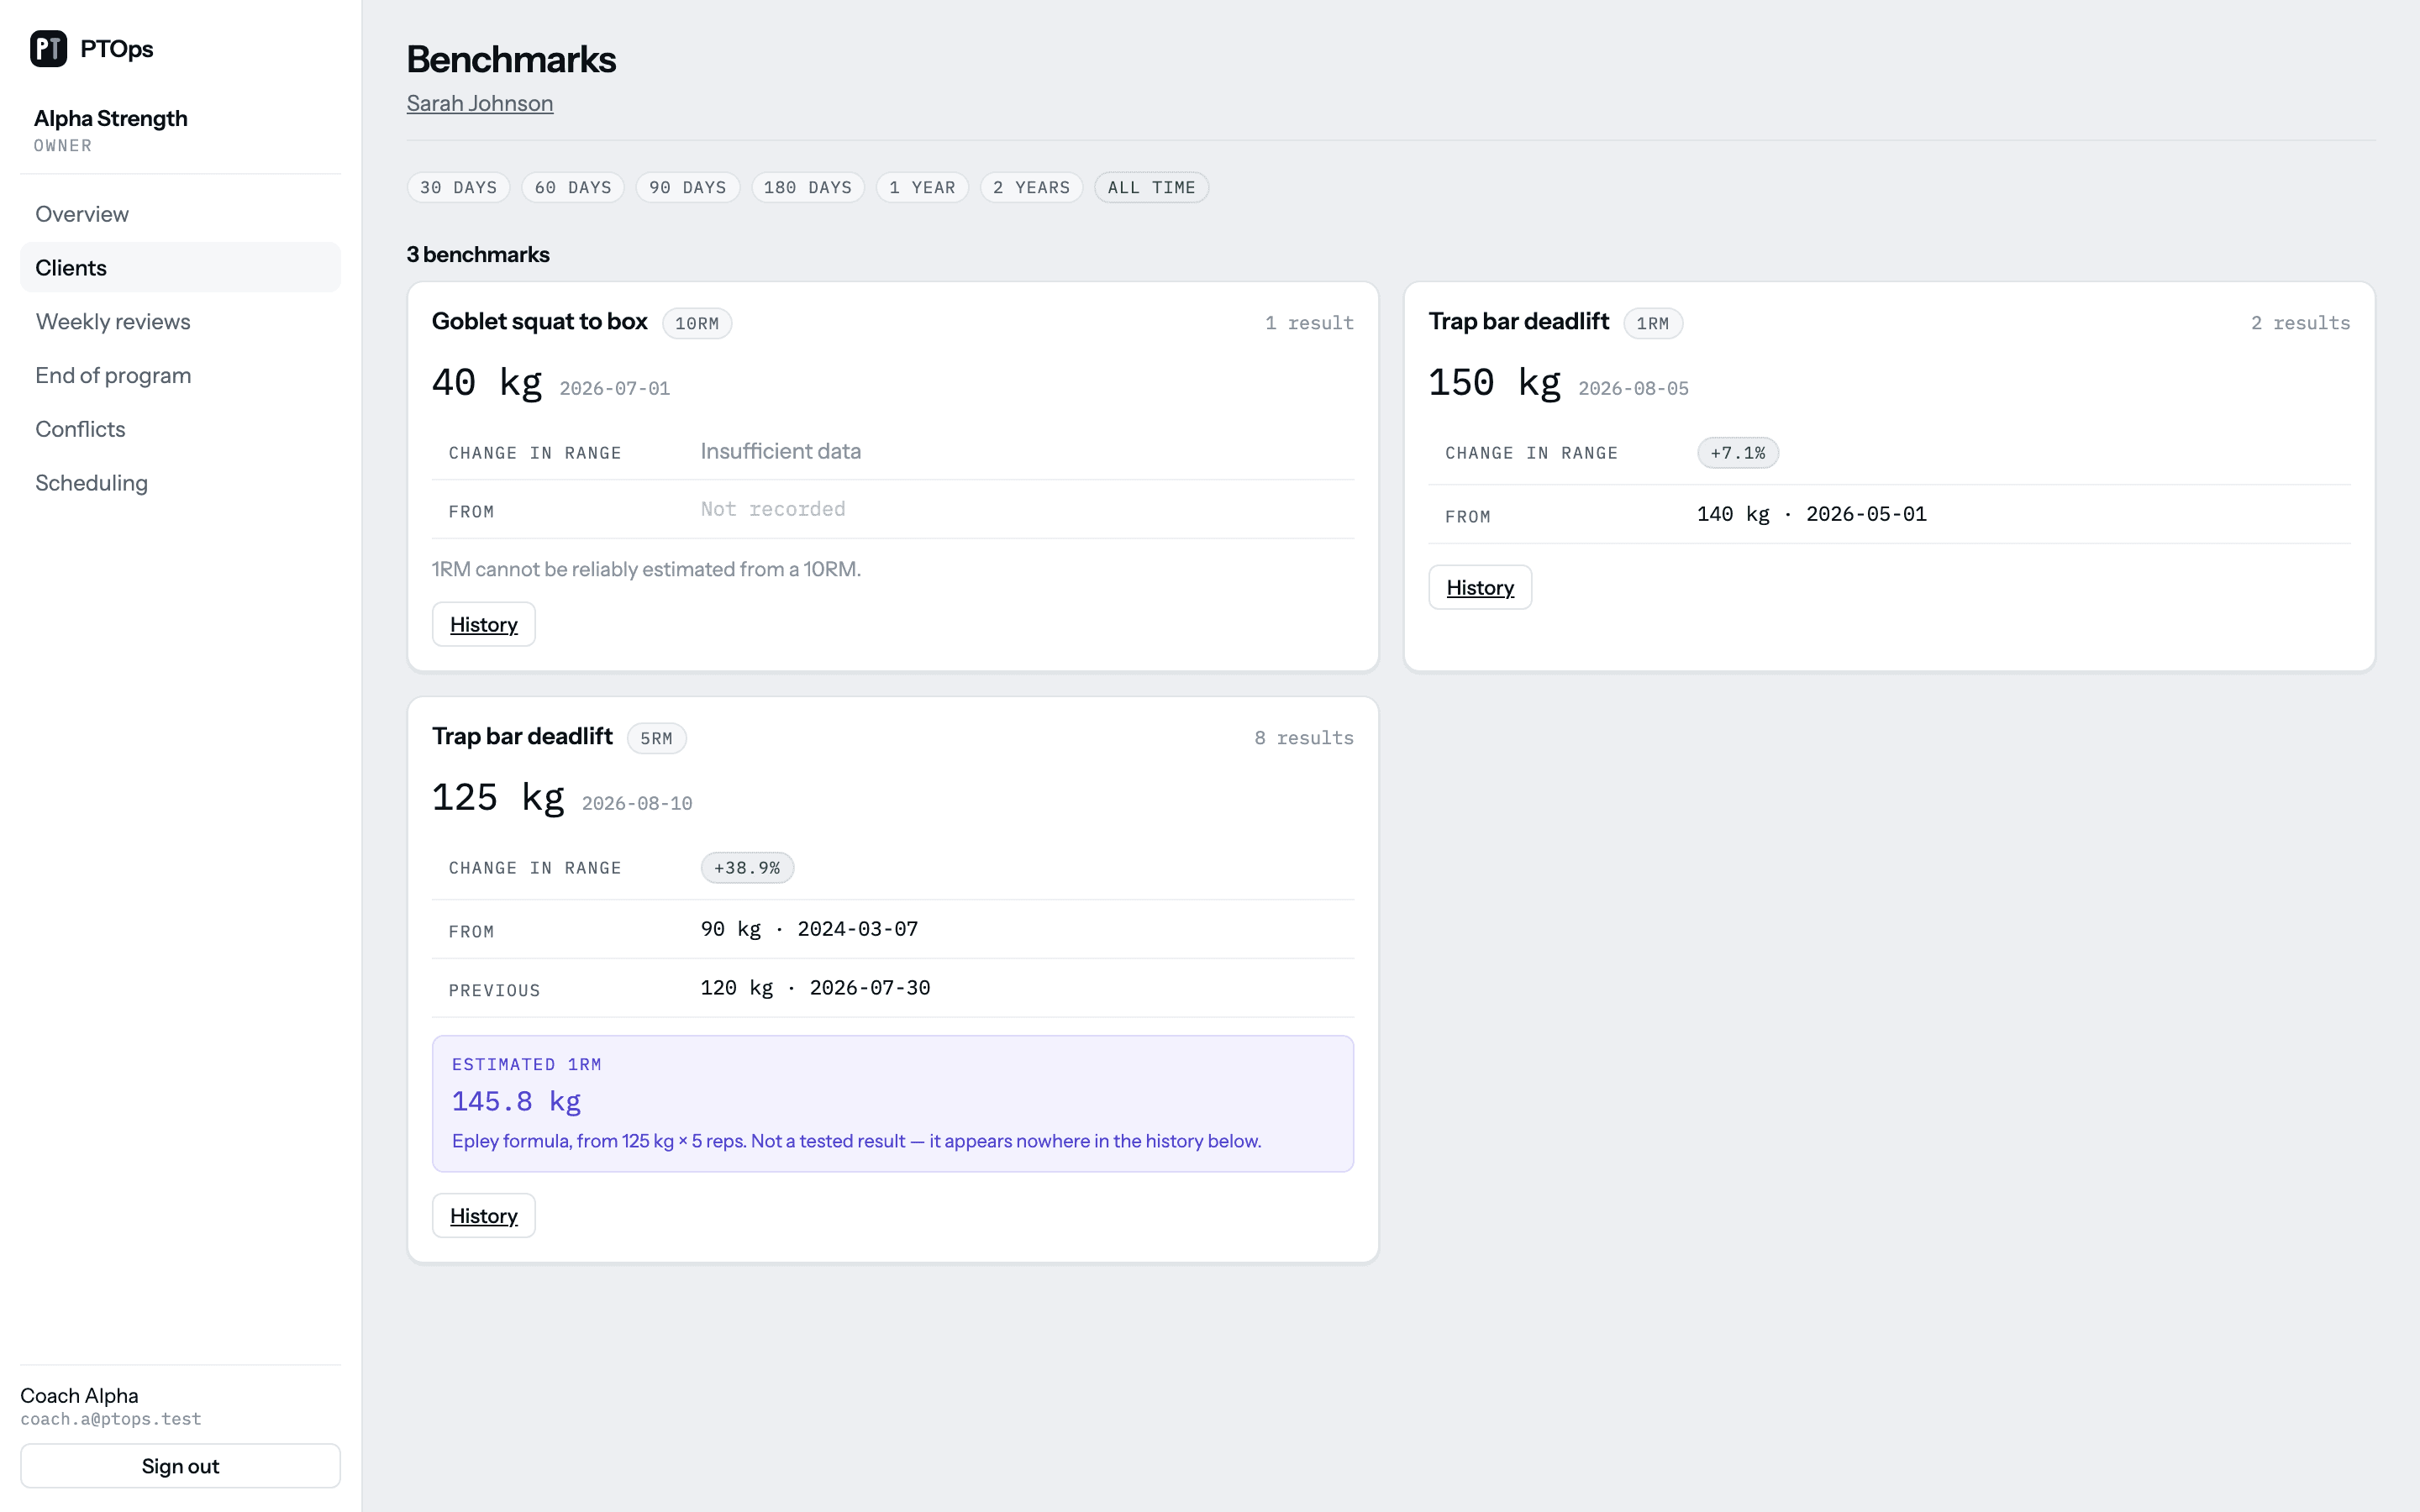
Task: Select the 145.8 kg estimated 1RM value
Action: click(x=516, y=1101)
